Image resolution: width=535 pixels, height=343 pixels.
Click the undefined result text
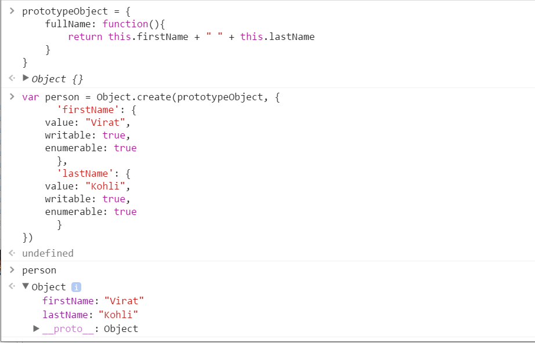click(48, 253)
